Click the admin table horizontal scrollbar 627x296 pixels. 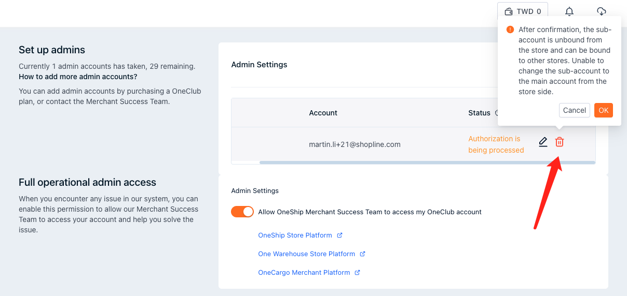[x=427, y=162]
